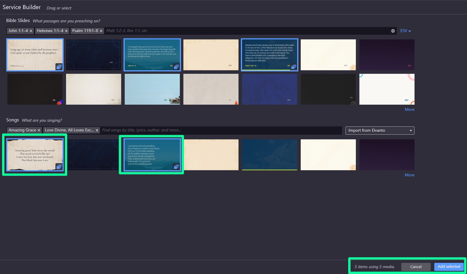467x274 pixels.
Task: Cancel the Service Builder
Action: (x=416, y=267)
